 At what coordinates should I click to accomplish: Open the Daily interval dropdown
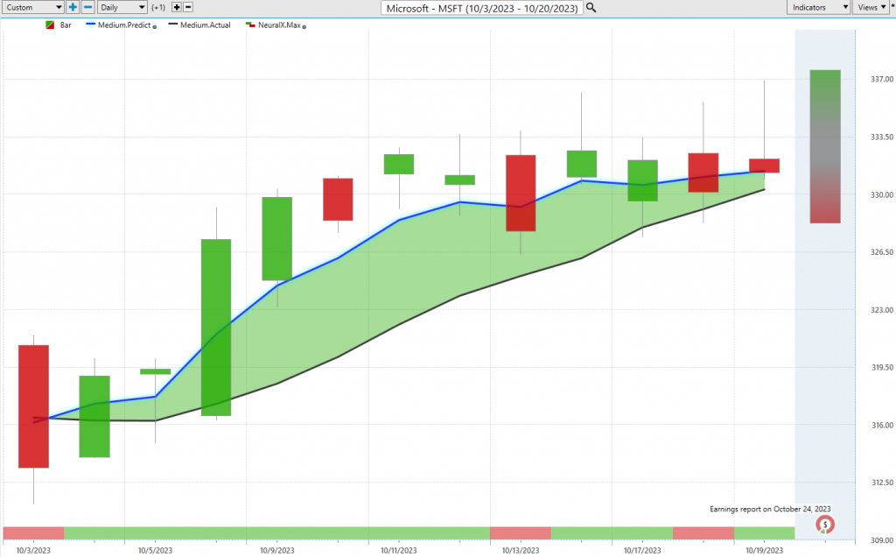tap(122, 7)
